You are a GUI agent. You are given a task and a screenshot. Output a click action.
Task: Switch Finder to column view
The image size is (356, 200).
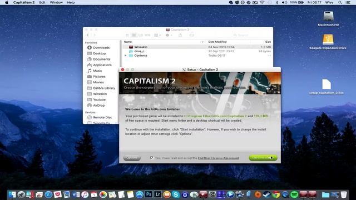(141, 35)
